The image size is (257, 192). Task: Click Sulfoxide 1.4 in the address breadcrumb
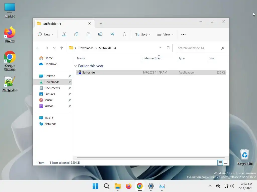107,48
